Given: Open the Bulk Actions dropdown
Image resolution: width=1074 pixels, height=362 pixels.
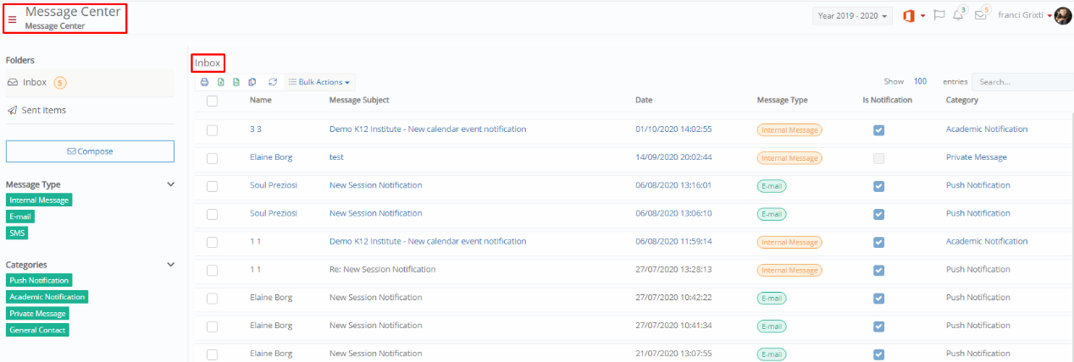Looking at the screenshot, I should [x=318, y=82].
